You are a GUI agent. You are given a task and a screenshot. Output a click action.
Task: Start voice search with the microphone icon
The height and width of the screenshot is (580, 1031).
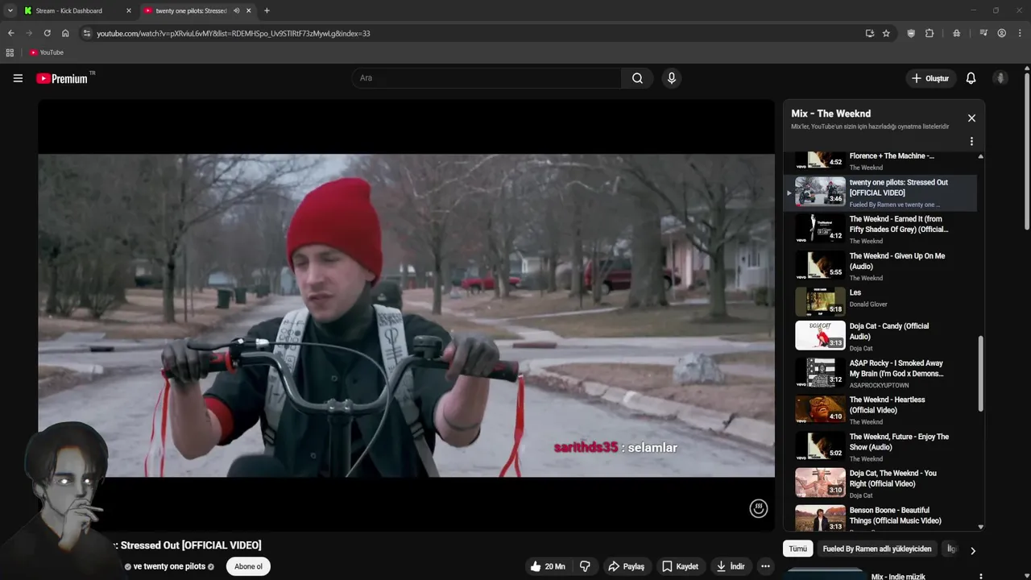click(x=671, y=78)
